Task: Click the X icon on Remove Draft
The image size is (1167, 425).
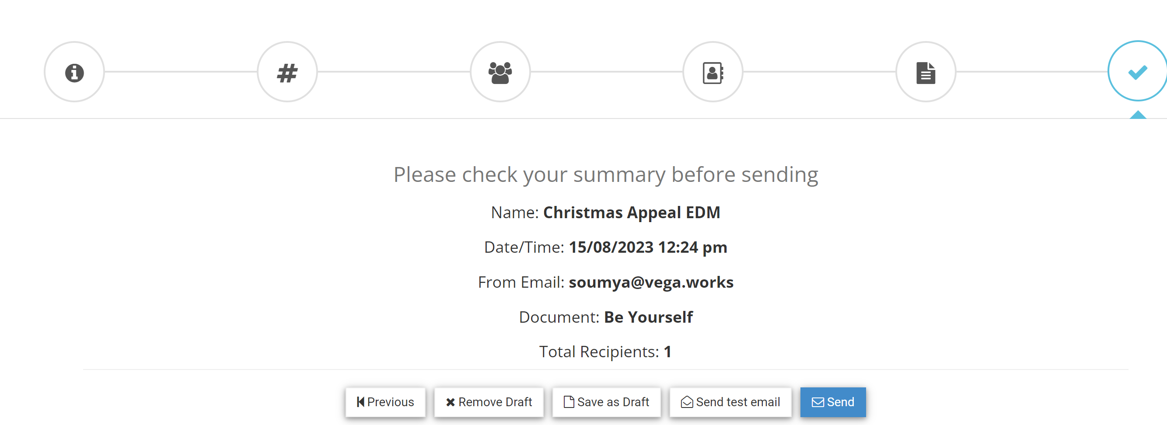Action: pos(451,402)
